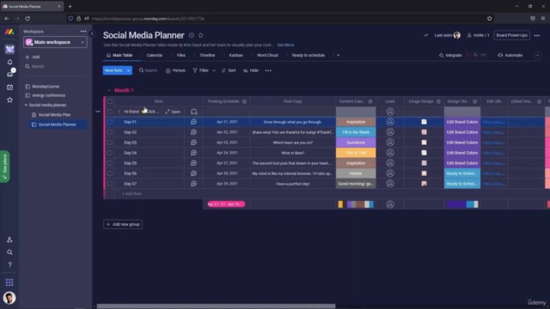Open Board Power-Ups button

click(x=511, y=35)
